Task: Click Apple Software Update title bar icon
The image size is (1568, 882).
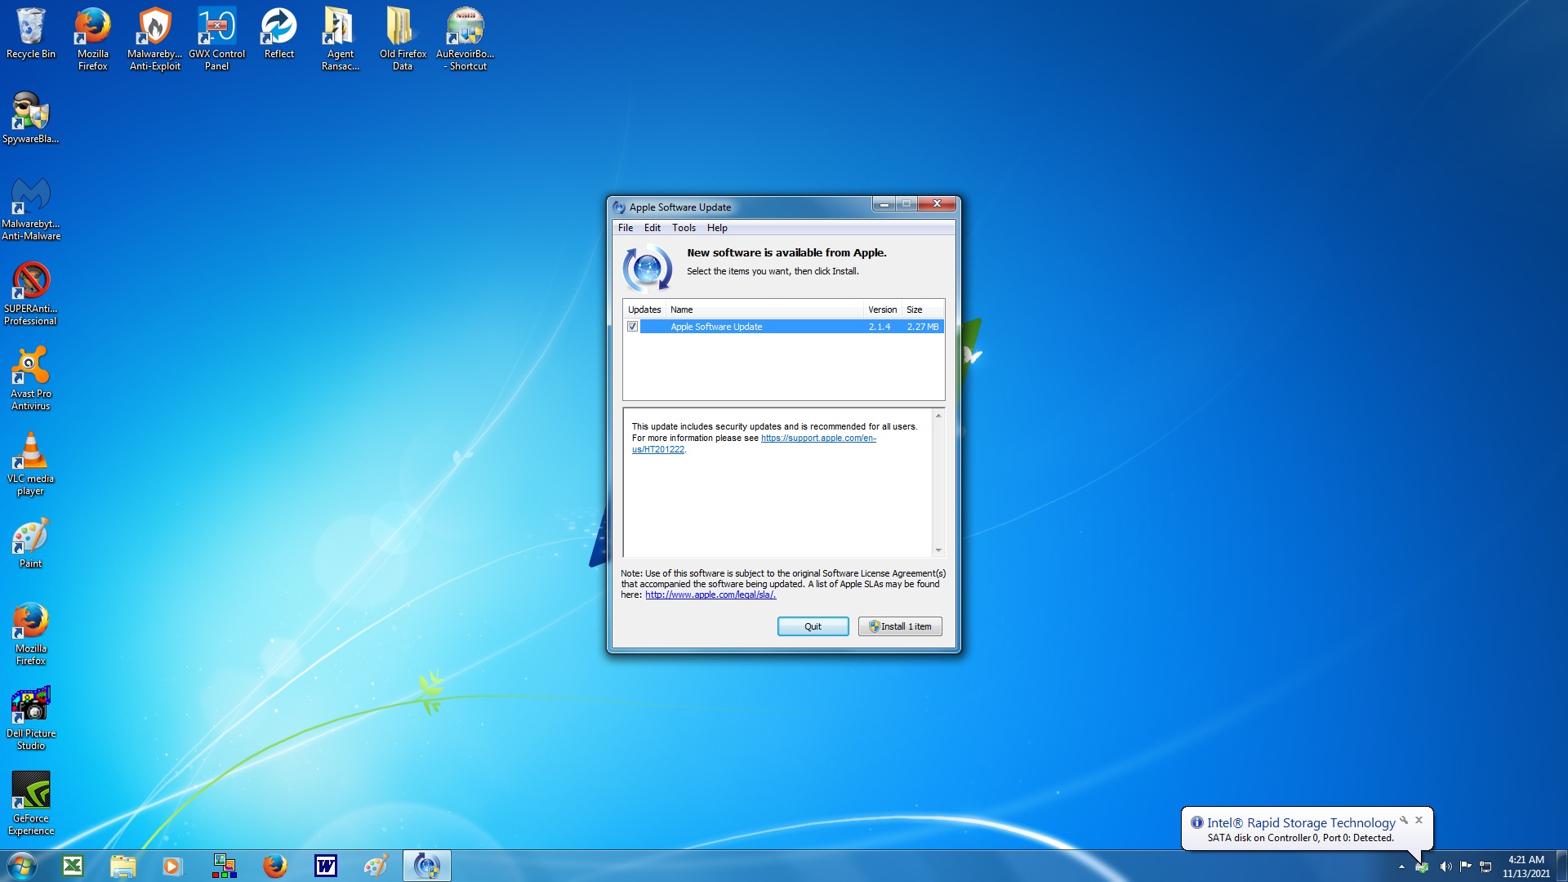Action: (x=619, y=207)
